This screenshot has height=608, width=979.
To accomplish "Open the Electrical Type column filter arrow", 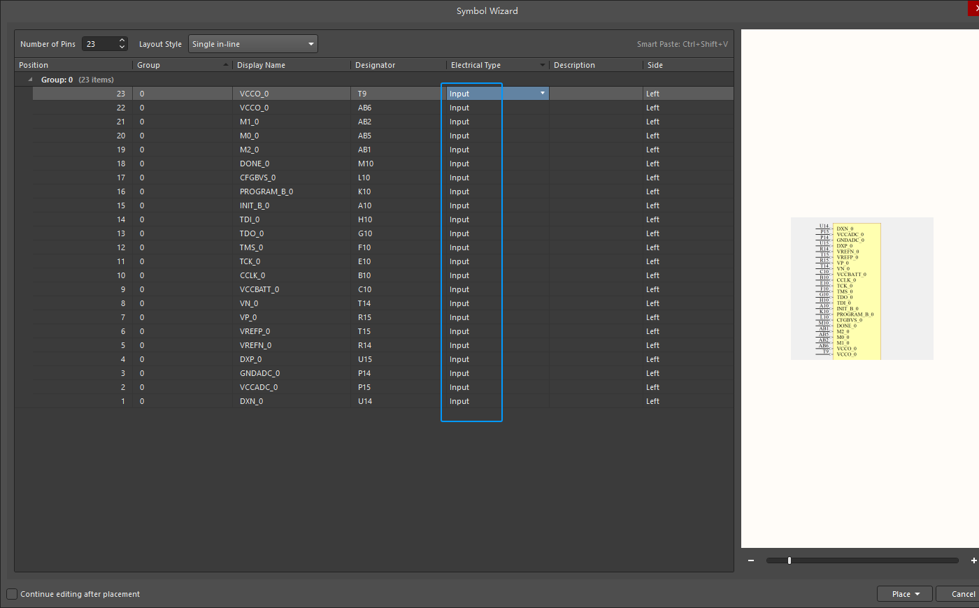I will click(x=543, y=65).
